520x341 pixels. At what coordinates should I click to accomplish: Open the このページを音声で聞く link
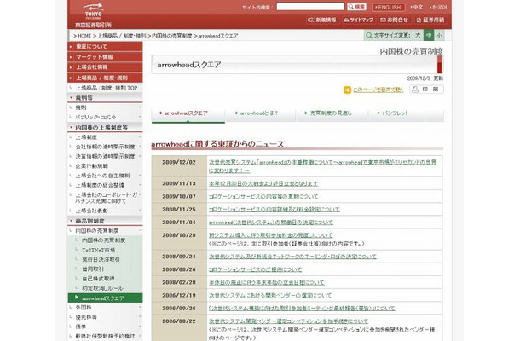coord(378,90)
